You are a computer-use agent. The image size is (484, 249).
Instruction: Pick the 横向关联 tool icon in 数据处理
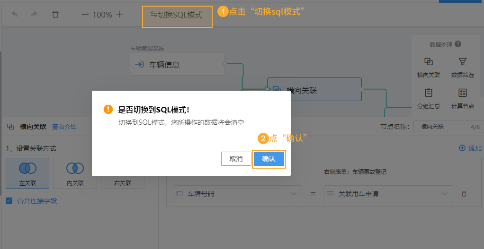pos(429,61)
